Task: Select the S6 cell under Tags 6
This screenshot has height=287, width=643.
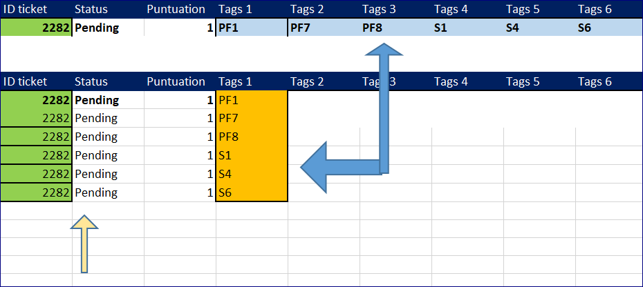Action: 609,28
